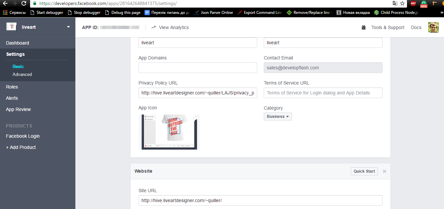Open View Analytics

tap(170, 27)
